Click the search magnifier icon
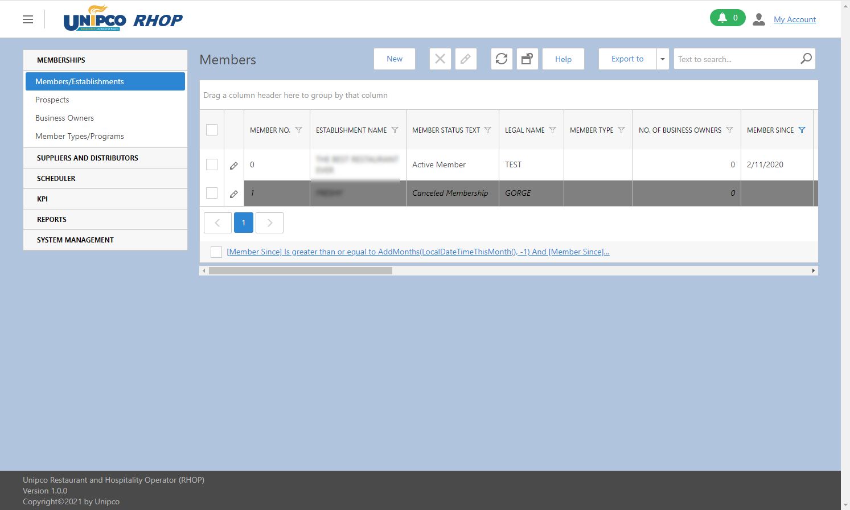850x510 pixels. click(x=806, y=59)
